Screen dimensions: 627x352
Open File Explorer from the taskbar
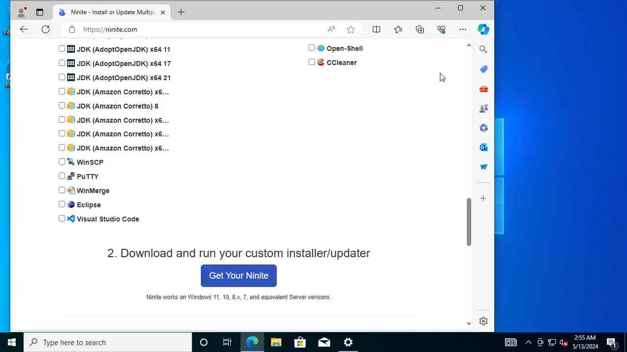[x=276, y=342]
